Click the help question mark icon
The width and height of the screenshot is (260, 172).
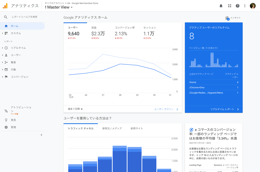tap(237, 6)
